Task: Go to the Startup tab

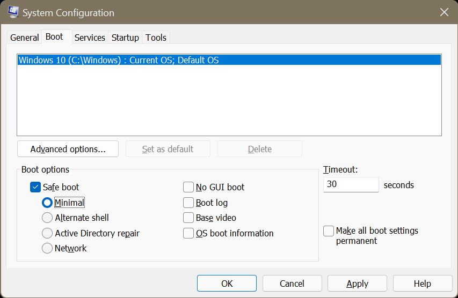Action: tap(125, 38)
